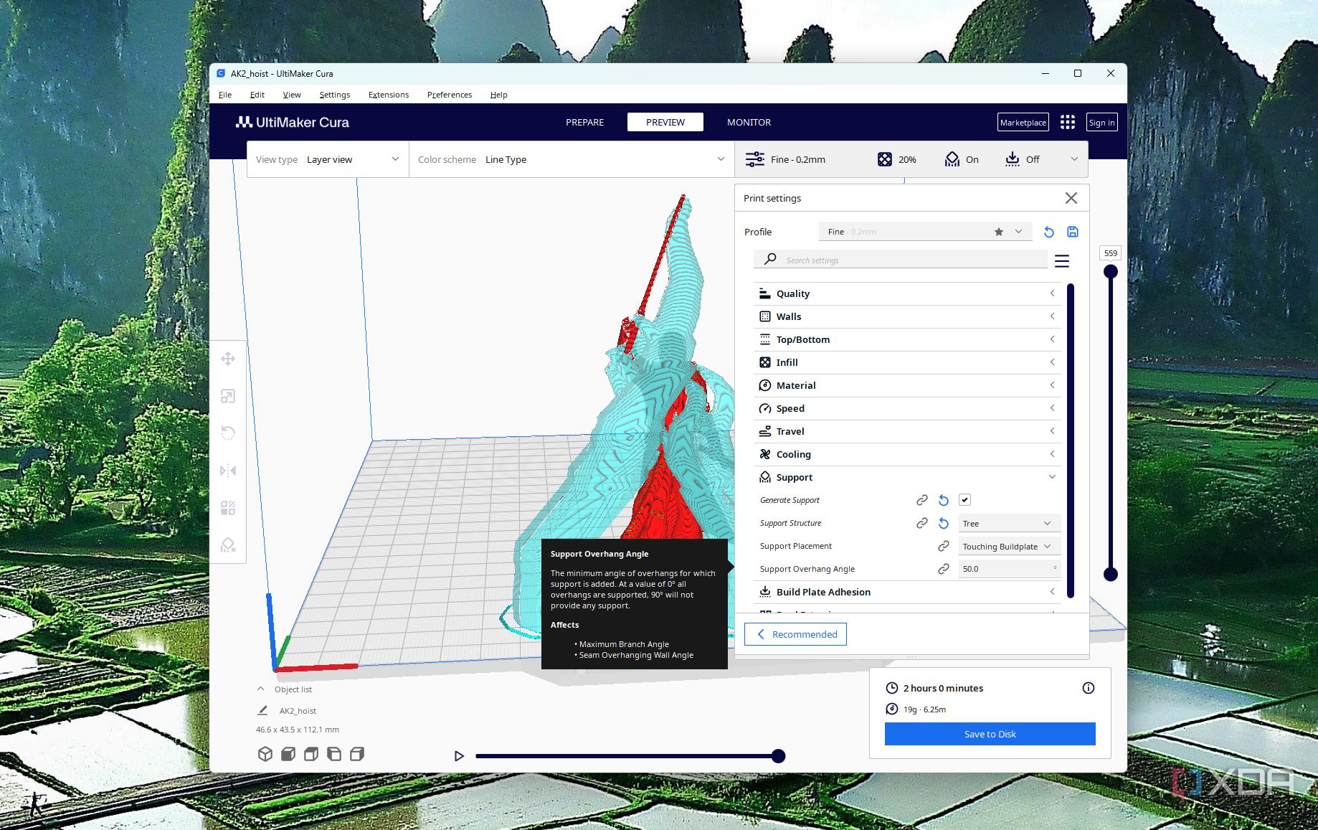Screen dimensions: 1318x830
Task: Open the Profile Fine dropdown
Action: click(x=925, y=232)
